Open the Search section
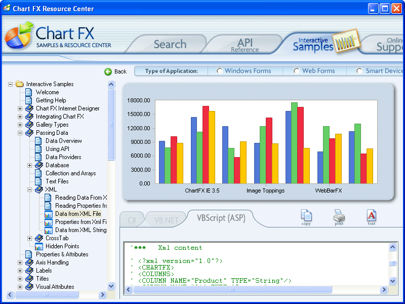 pos(169,44)
